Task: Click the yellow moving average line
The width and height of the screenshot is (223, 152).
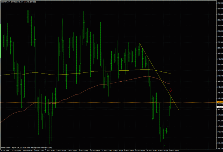Action: click(85, 72)
